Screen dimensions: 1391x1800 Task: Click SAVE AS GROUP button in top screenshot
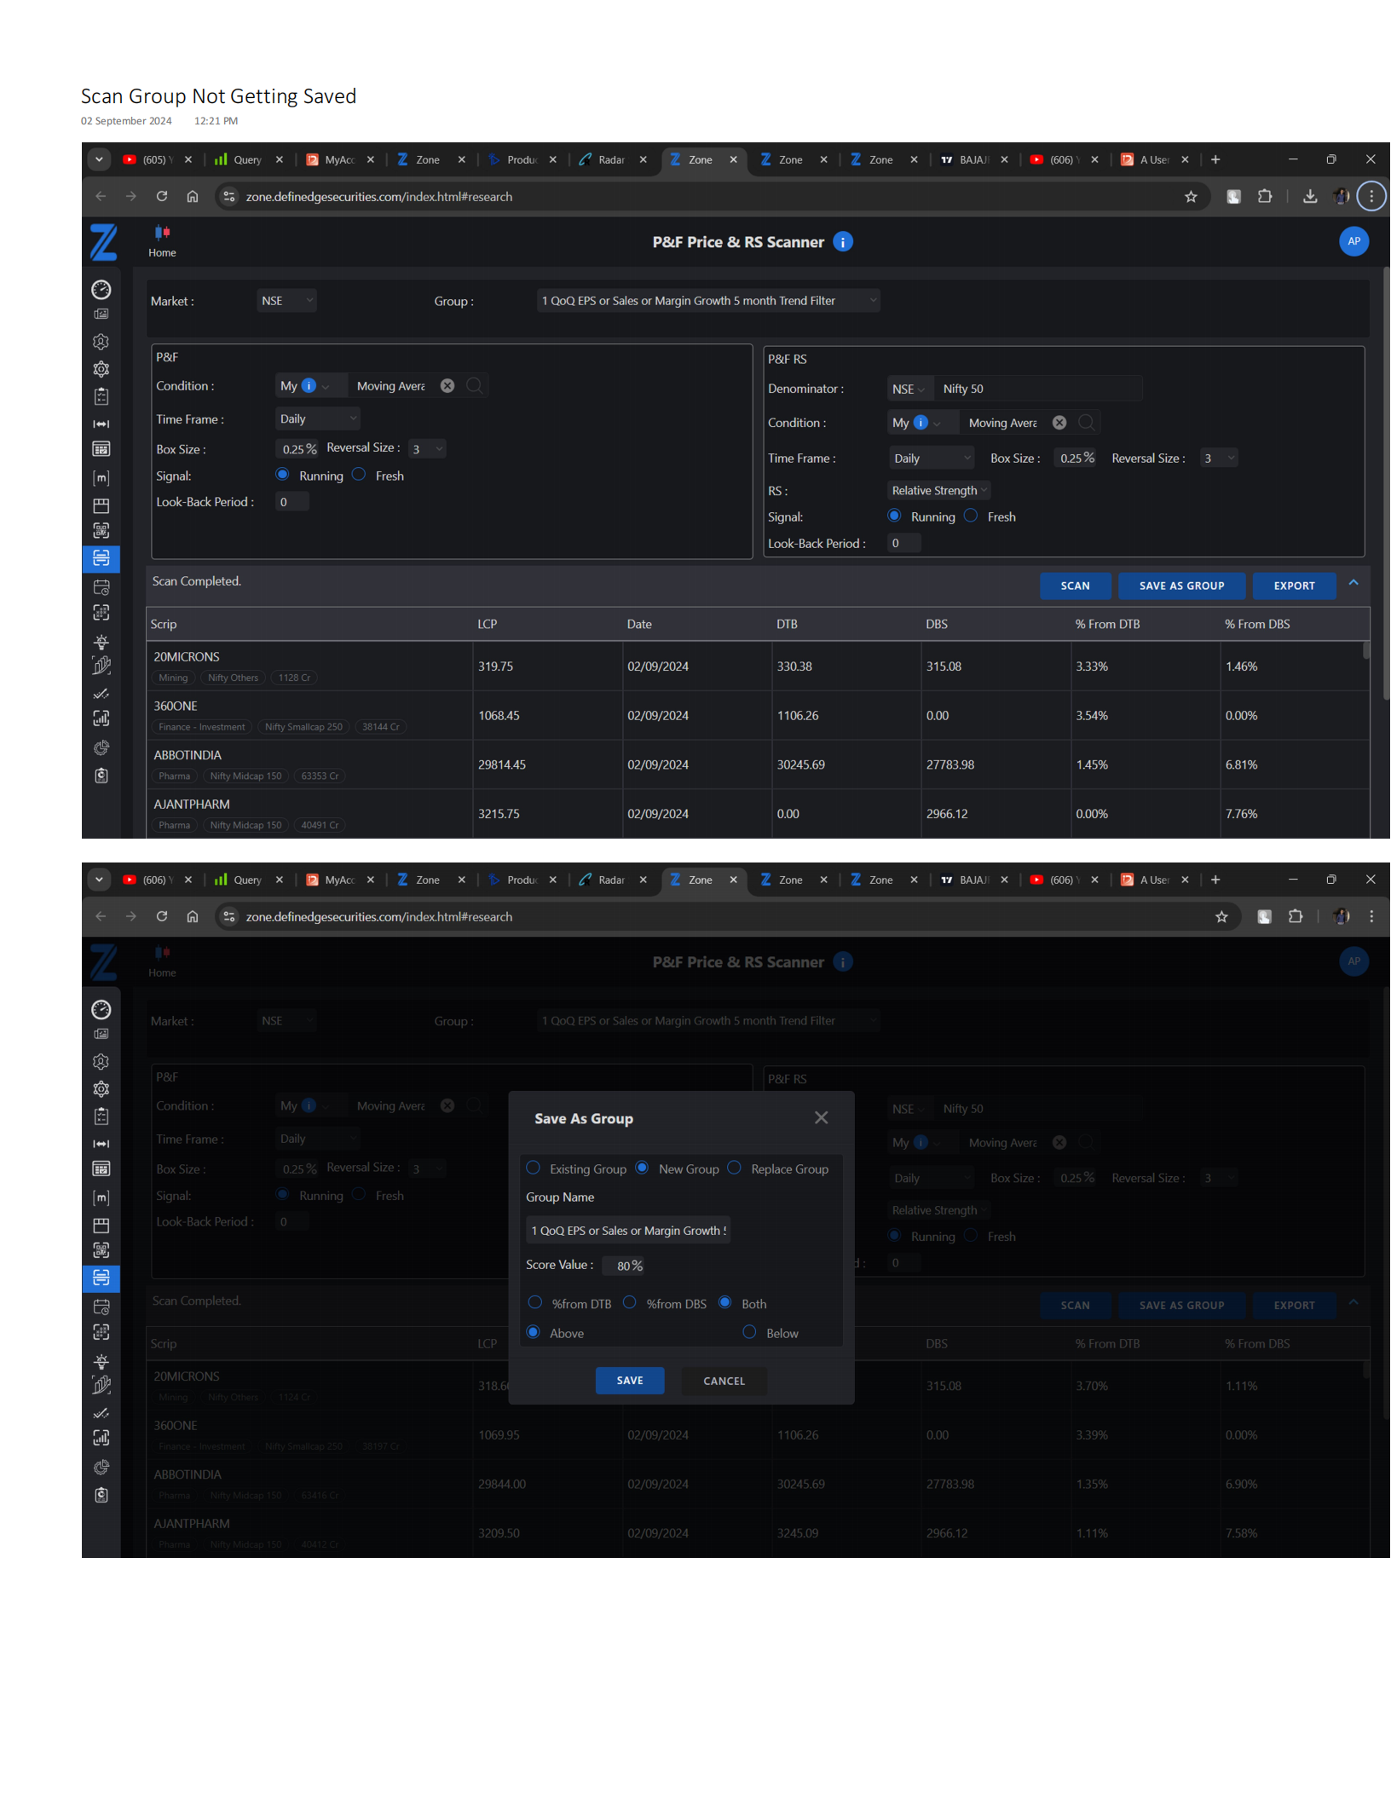pos(1181,586)
